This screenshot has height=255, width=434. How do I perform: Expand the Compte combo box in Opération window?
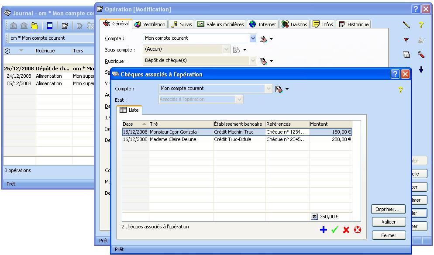point(253,38)
